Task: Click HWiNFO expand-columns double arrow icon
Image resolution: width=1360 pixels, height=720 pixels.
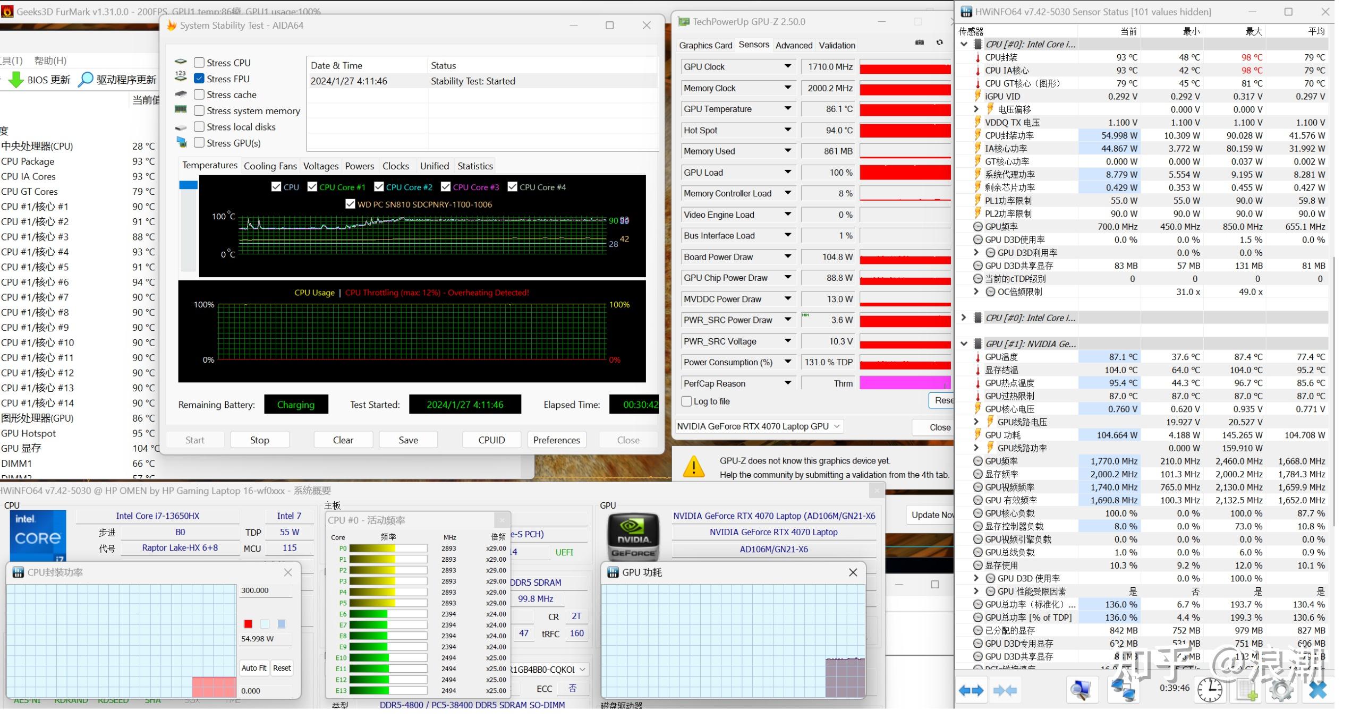Action: [971, 690]
